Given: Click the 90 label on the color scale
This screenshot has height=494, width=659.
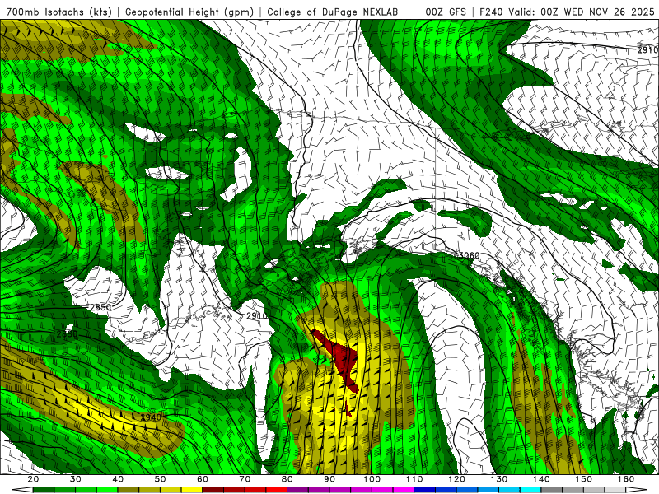Looking at the screenshot, I should pos(329,479).
